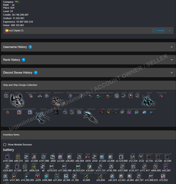Click the item icon with x85,064

[79, 157]
